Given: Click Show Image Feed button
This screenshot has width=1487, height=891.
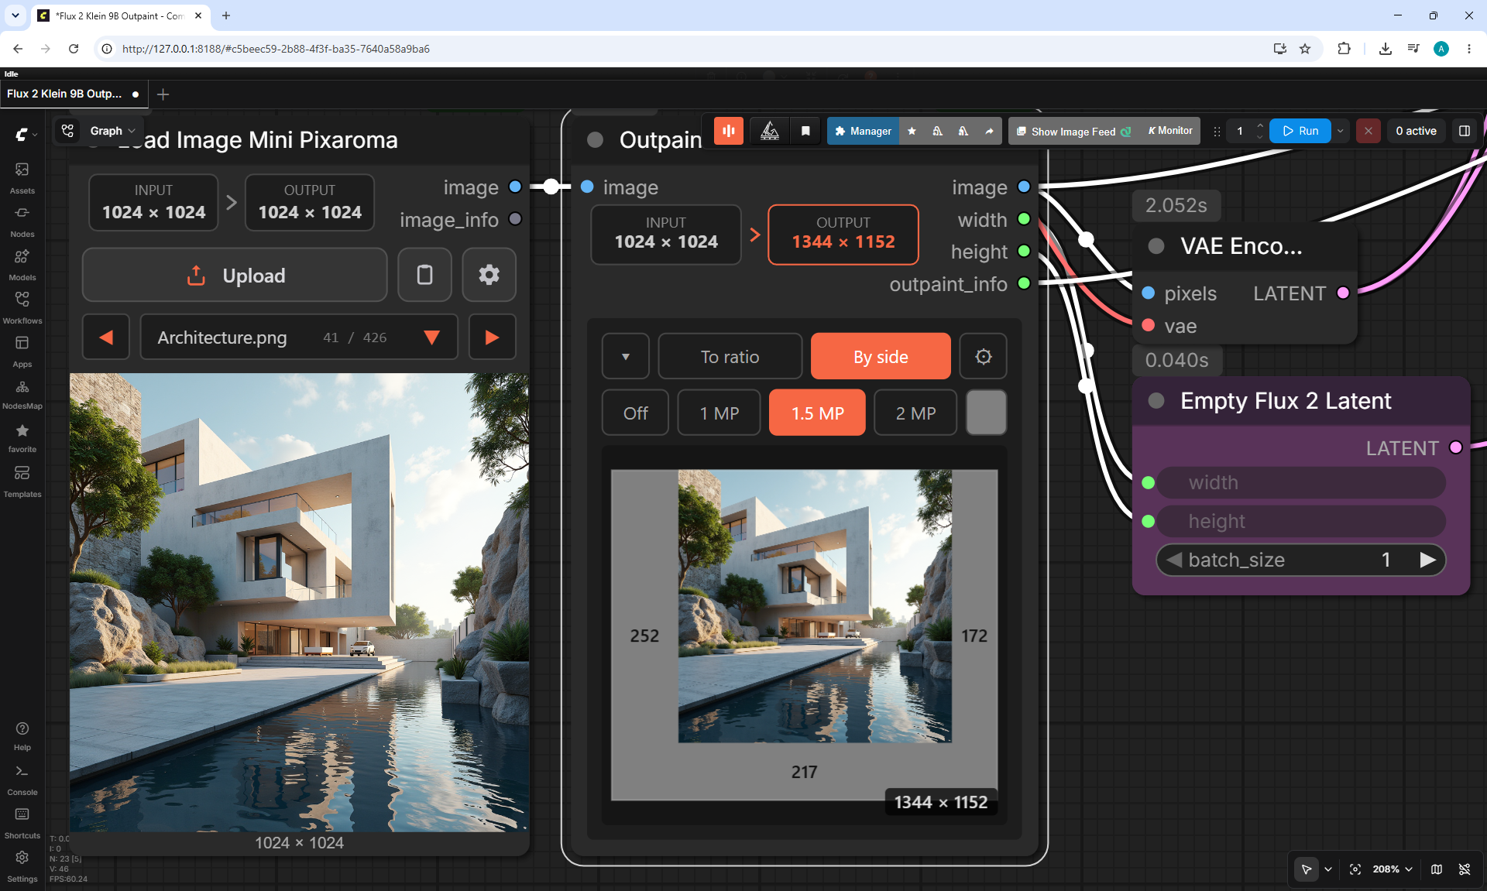Looking at the screenshot, I should pyautogui.click(x=1073, y=131).
